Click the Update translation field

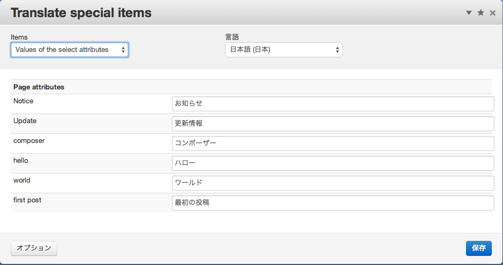[333, 124]
